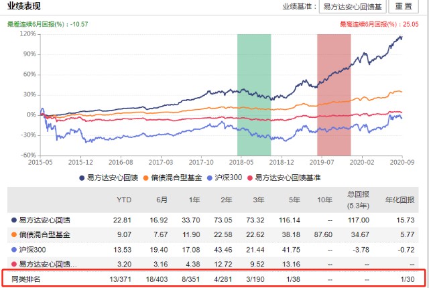This screenshot has height=288, width=429.
Task: Click the 重置 reset button
Action: click(x=404, y=6)
